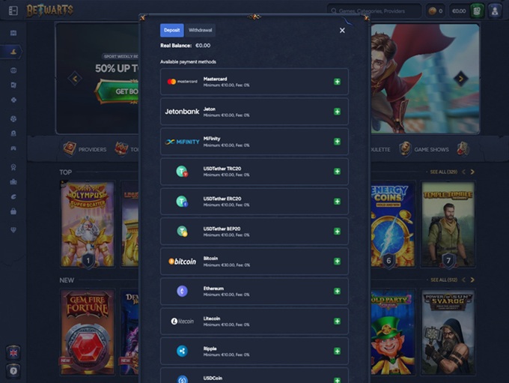Click the Ripple logo icon
Image resolution: width=509 pixels, height=383 pixels.
(x=182, y=351)
